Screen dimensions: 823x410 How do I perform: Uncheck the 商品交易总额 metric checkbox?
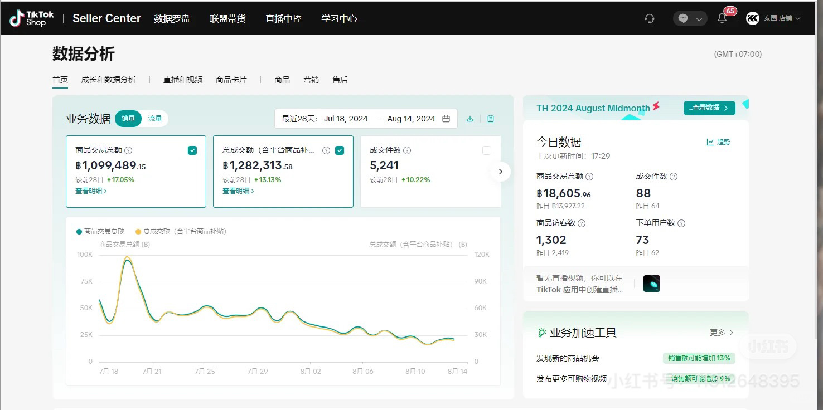point(192,150)
